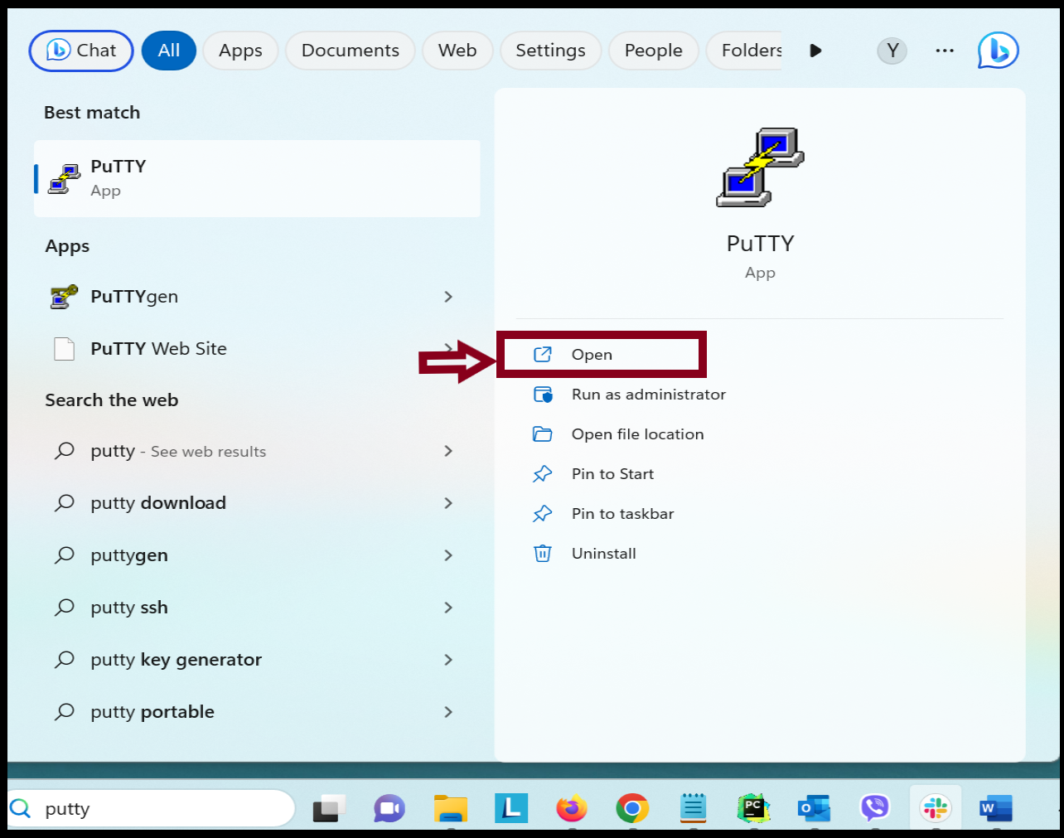Image resolution: width=1064 pixels, height=838 pixels.
Task: Expand PuTTYgen result with its chevron
Action: pos(448,297)
